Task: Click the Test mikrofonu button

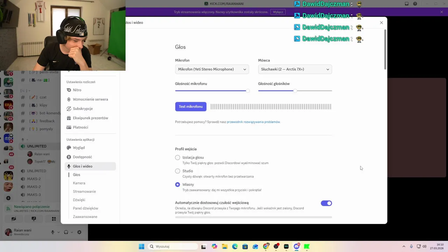Action: pyautogui.click(x=191, y=106)
